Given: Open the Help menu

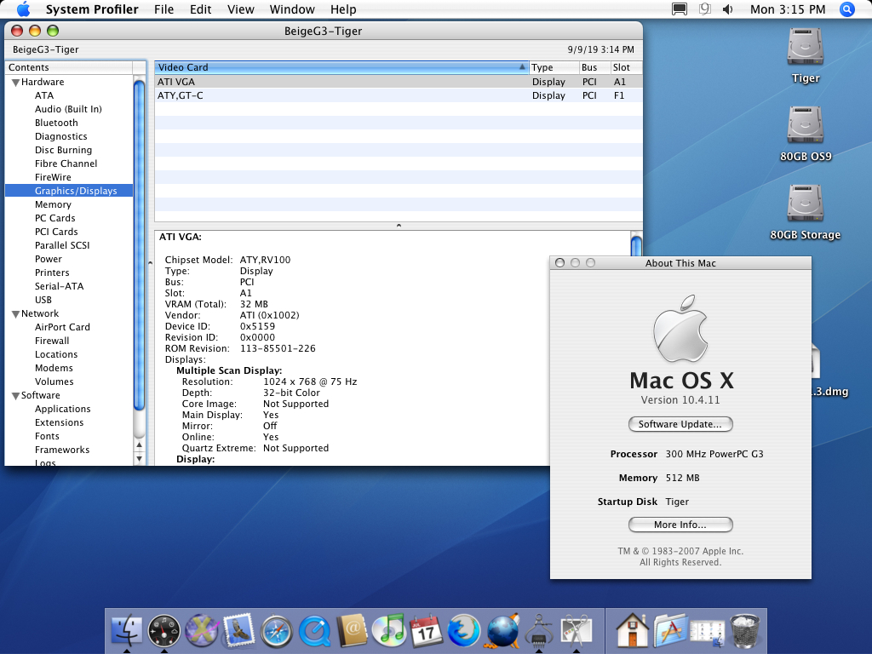Looking at the screenshot, I should (343, 9).
